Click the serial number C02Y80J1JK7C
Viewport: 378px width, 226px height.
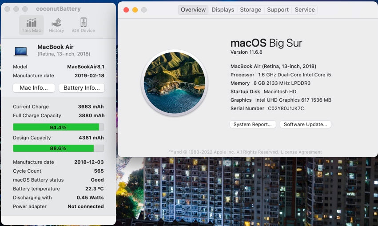point(286,108)
